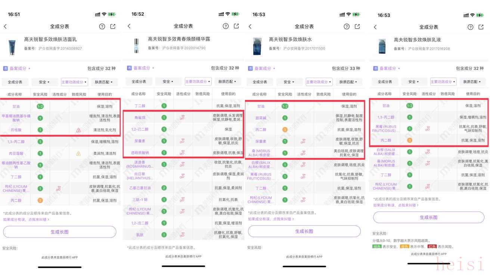This screenshot has height=275, width=490.
Task: Click yellow acne-risk warning icon for 肉豆蔻酸
Action: pyautogui.click(x=78, y=153)
